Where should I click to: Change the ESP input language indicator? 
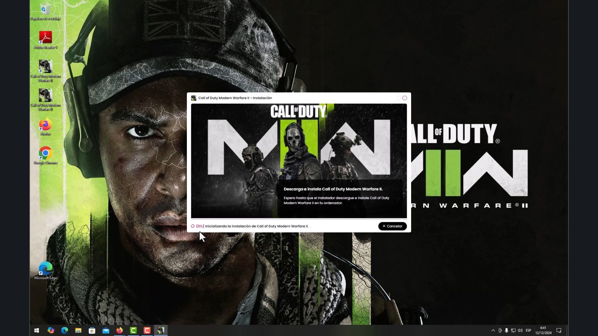tap(529, 330)
